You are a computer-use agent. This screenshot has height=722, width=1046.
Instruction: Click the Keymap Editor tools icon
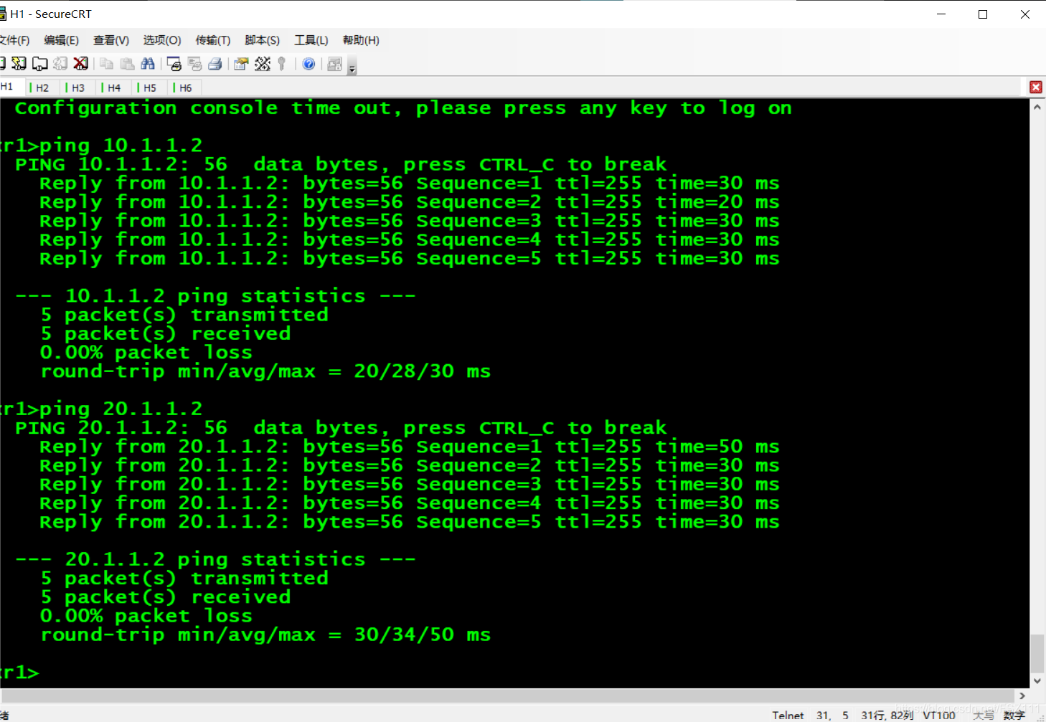coord(263,64)
